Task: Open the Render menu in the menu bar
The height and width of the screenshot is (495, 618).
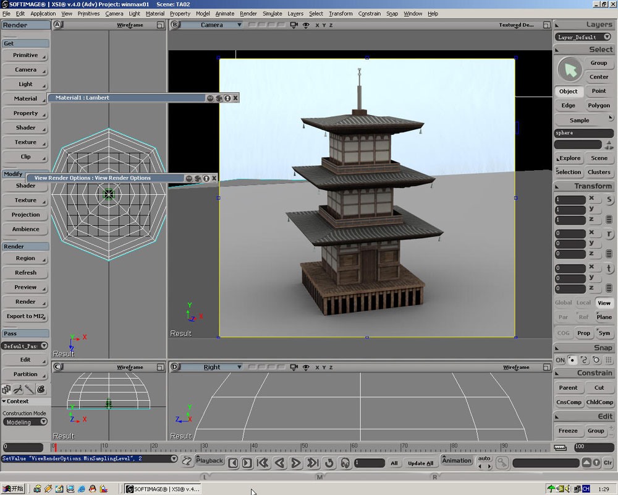Action: [248, 14]
